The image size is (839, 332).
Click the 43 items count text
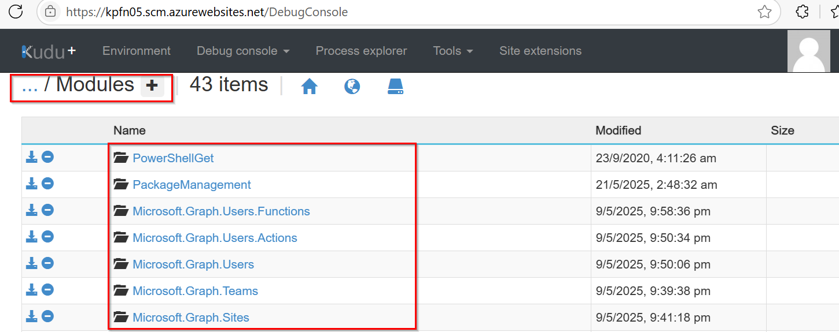(x=229, y=85)
